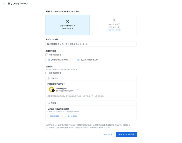Expand the The Doggies account dropdown
This screenshot has width=182, height=143.
pyautogui.click(x=77, y=90)
